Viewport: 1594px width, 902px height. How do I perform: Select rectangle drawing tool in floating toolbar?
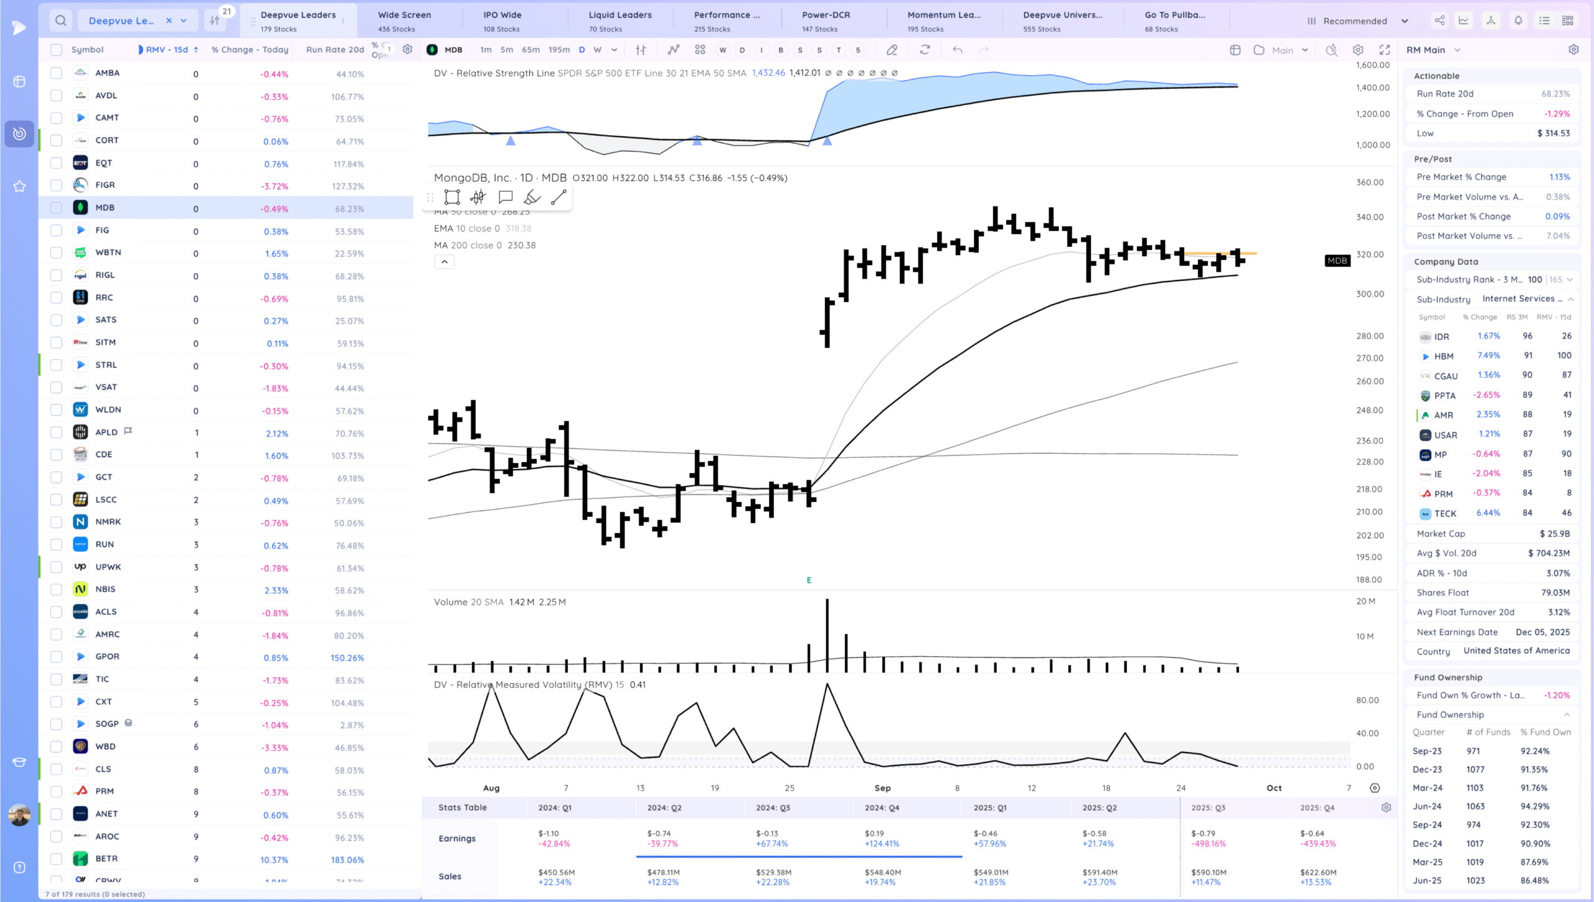452,197
